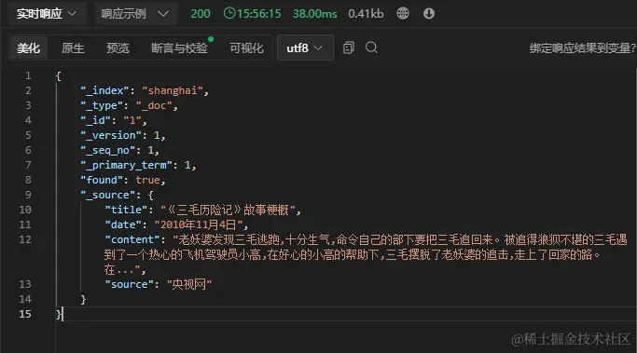
Task: Click 绑定响应结果到变量 link
Action: click(582, 48)
